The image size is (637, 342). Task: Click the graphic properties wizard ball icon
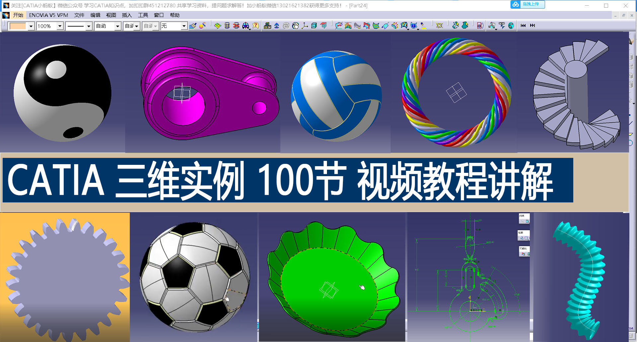202,26
